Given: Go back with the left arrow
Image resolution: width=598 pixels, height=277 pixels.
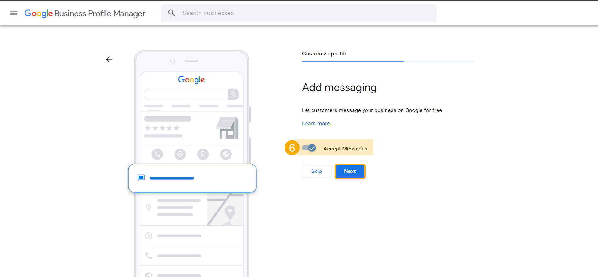Looking at the screenshot, I should point(109,59).
